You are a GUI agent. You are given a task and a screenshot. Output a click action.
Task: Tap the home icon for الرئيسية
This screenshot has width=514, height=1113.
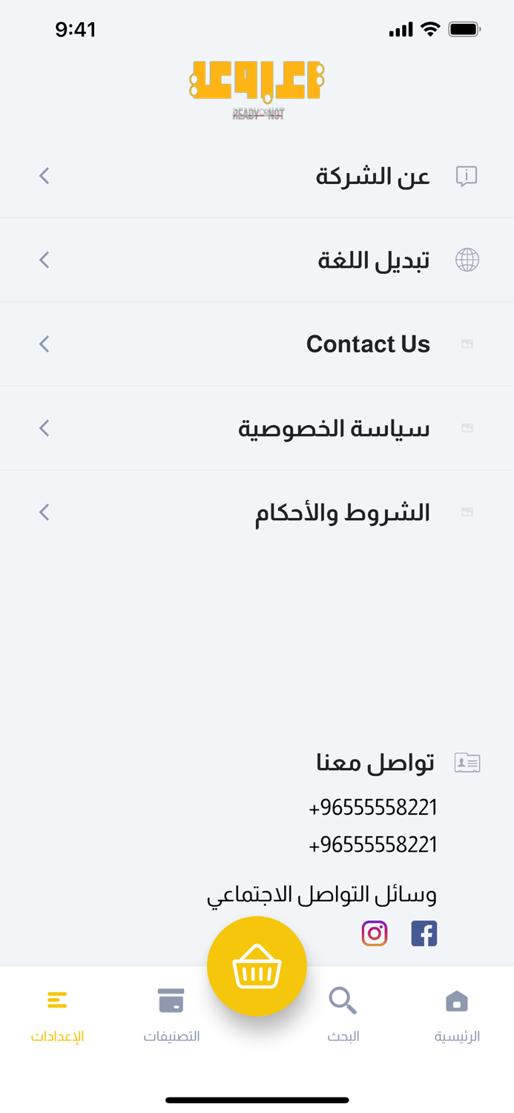pos(455,999)
